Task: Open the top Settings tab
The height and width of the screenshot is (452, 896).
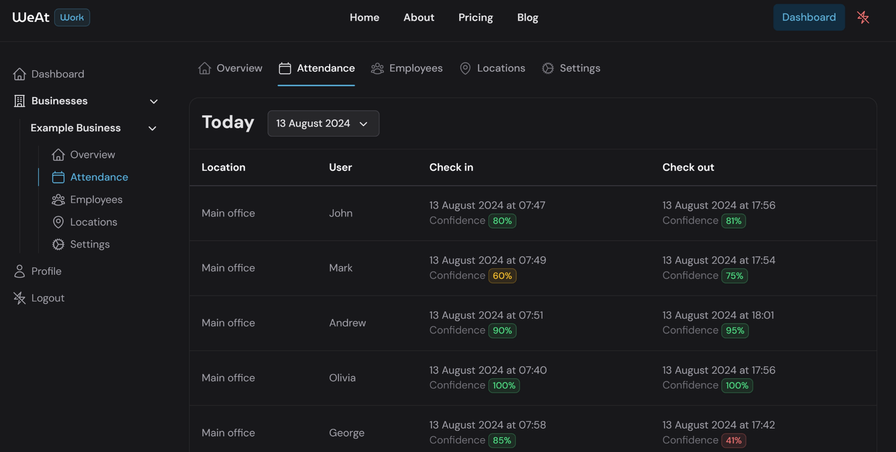Action: pyautogui.click(x=570, y=68)
